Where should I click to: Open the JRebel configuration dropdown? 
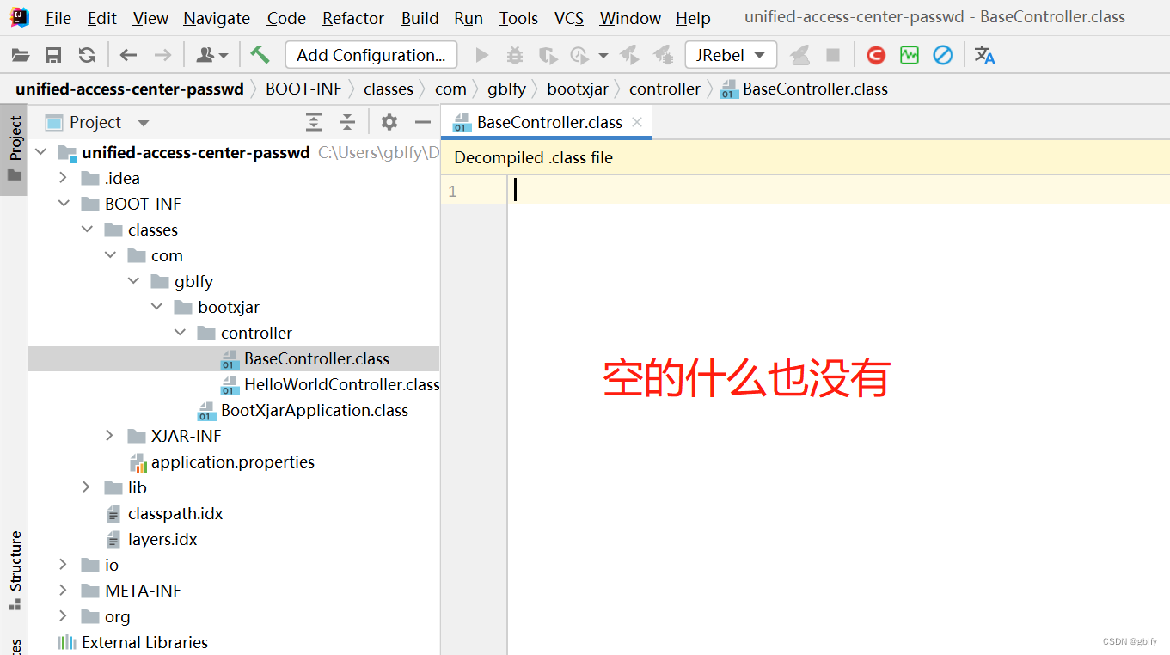[x=731, y=56]
